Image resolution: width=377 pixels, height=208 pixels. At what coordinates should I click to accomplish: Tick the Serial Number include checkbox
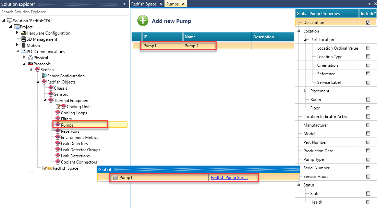pyautogui.click(x=368, y=168)
